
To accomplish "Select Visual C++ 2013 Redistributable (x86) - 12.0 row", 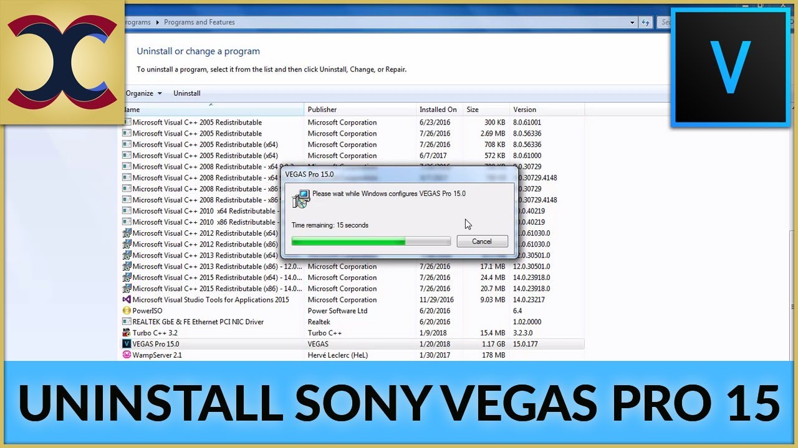I will pyautogui.click(x=353, y=266).
